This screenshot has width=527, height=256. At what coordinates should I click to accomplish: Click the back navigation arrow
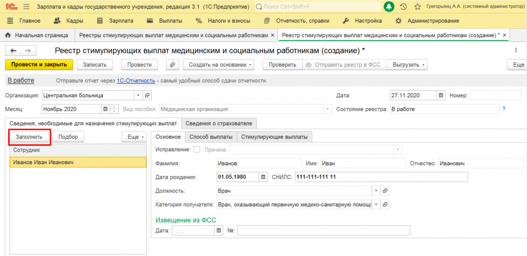click(x=14, y=51)
